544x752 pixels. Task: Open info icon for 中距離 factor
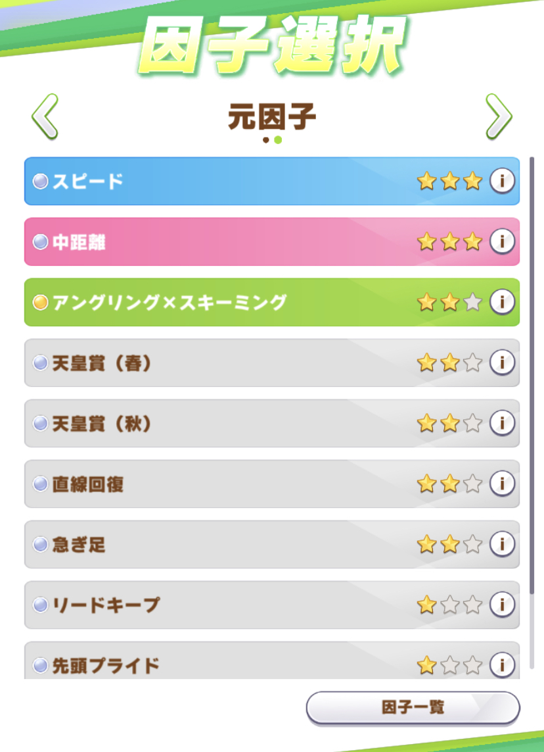pyautogui.click(x=503, y=241)
